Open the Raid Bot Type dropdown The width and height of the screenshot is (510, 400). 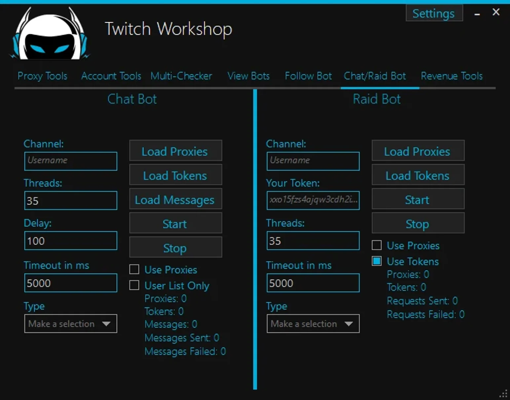coord(313,324)
